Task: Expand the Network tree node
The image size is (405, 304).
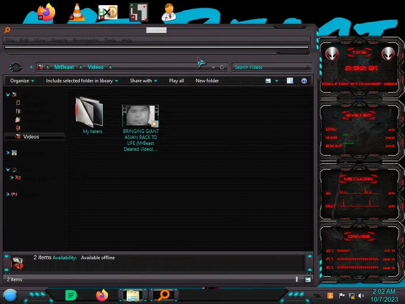Action: pos(8,194)
